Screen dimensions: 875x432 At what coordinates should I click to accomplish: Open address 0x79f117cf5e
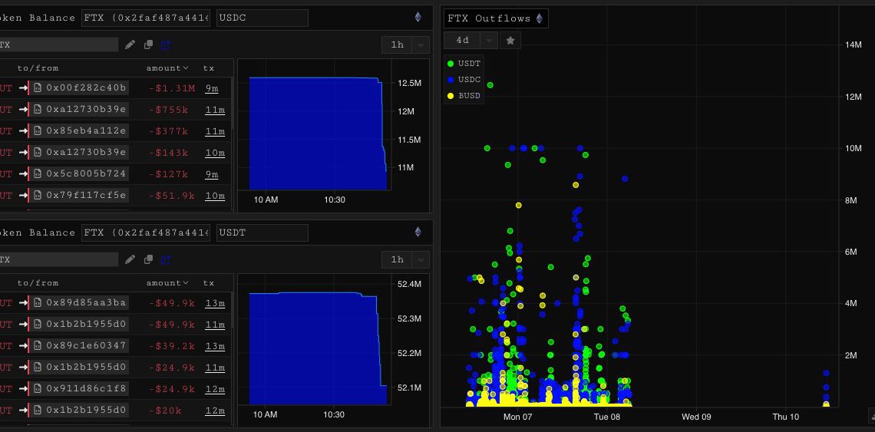pos(86,196)
